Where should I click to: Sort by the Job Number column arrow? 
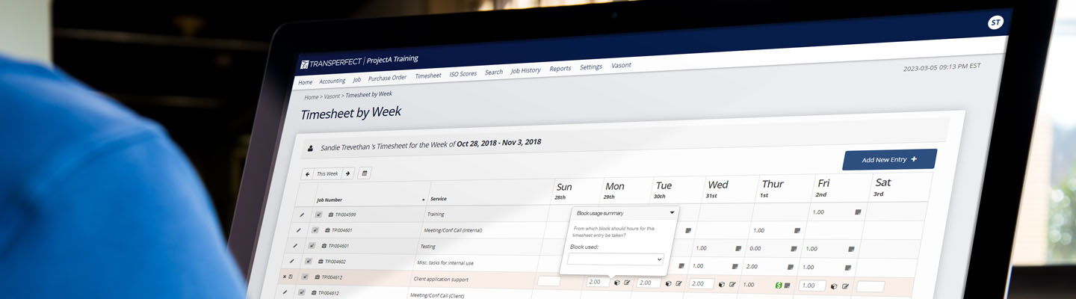(424, 200)
